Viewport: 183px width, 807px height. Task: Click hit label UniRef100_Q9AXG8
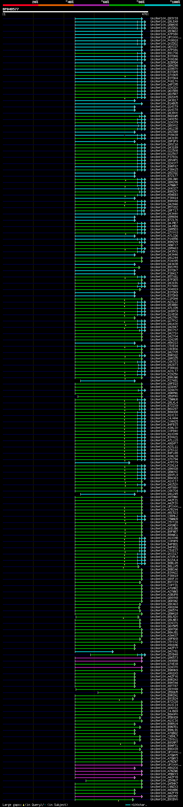pos(164,469)
